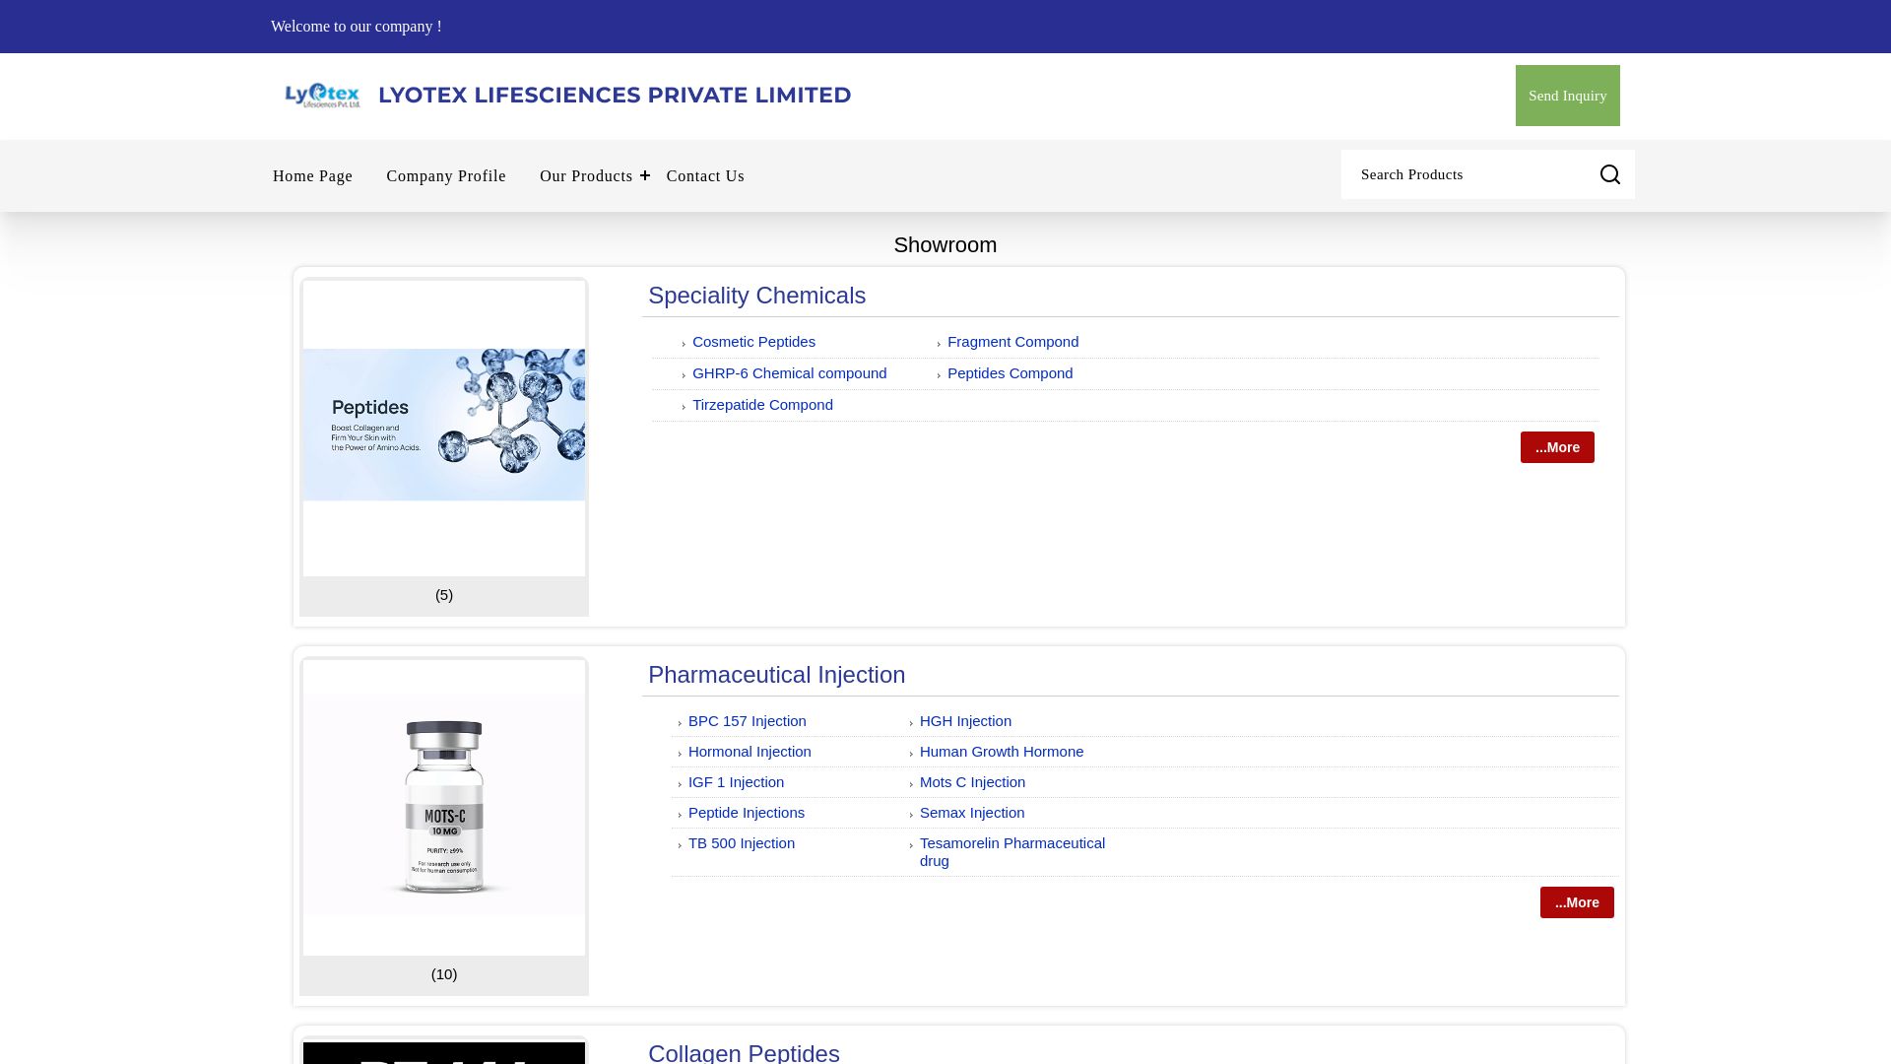Open the Human Growth Hormone link
Viewport: 1891px width, 1064px height.
(x=1002, y=752)
